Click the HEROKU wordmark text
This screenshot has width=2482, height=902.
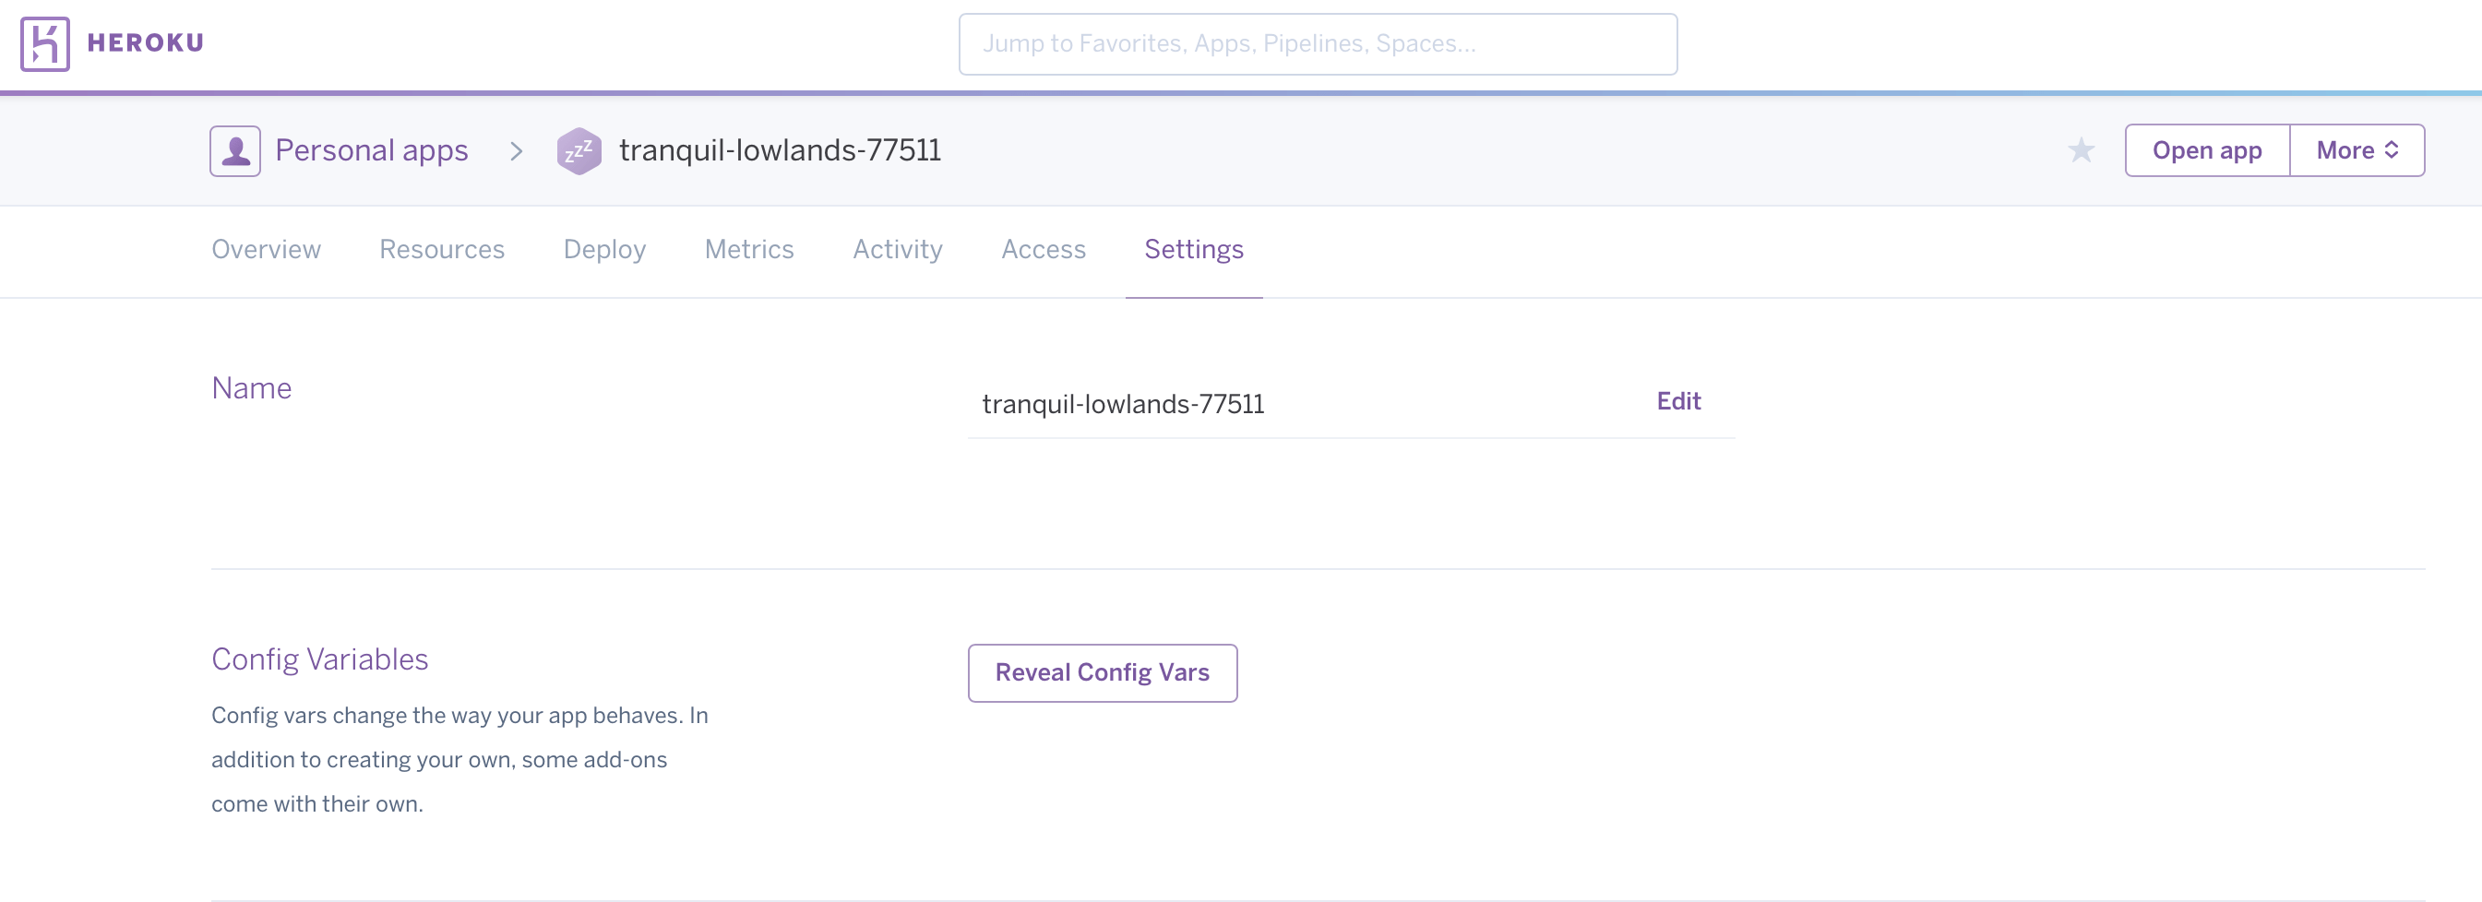pyautogui.click(x=146, y=43)
